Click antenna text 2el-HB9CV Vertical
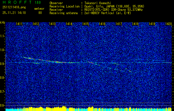Viewport: 174px width, 111px height. 99,13
